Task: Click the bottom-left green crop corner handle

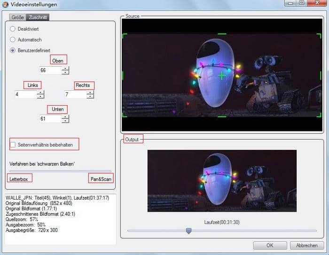Action: 125,115
